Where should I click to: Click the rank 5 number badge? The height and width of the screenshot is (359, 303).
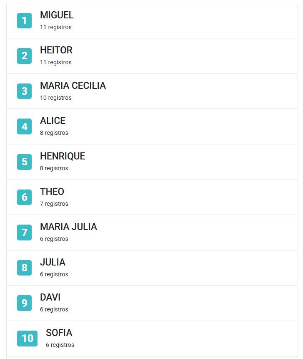pos(24,162)
